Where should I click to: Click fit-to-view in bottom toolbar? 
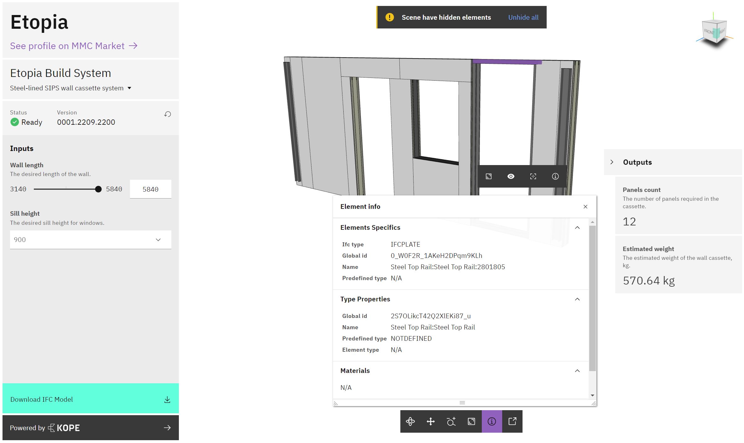[x=471, y=421]
